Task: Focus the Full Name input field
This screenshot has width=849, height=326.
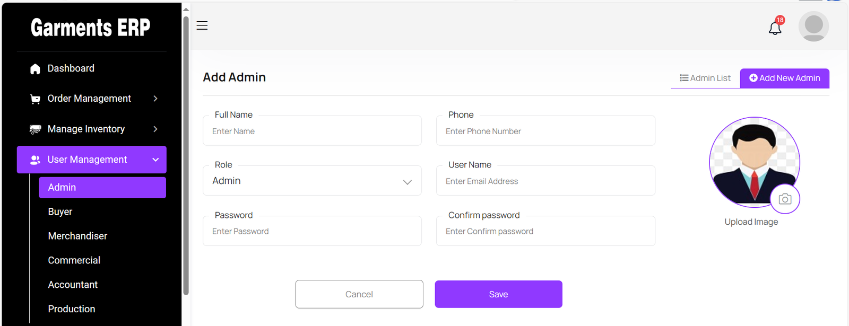Action: click(x=312, y=131)
